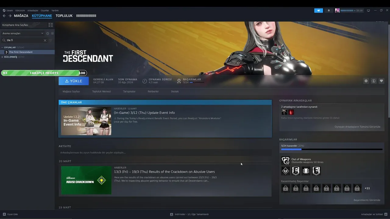Switch to Big Picture mode icon
390x219 pixels.
coord(368,10)
